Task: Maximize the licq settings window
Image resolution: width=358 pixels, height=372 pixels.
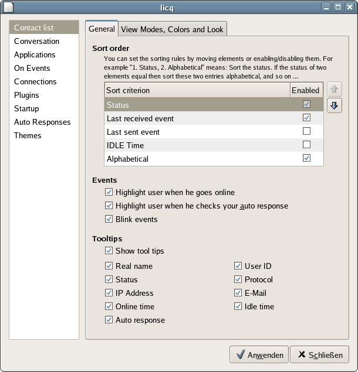Action: point(338,8)
